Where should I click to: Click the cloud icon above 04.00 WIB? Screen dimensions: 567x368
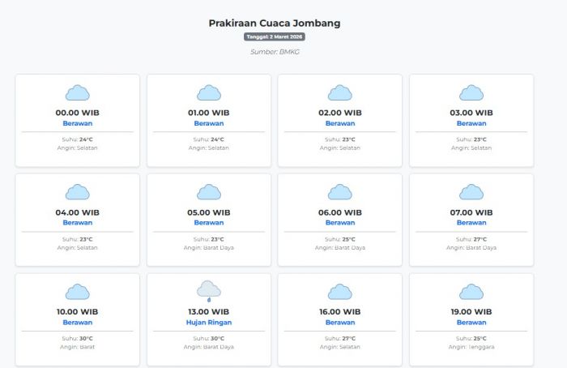coord(78,192)
